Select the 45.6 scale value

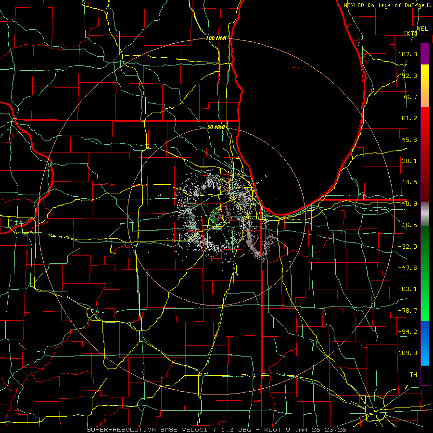[x=409, y=140]
